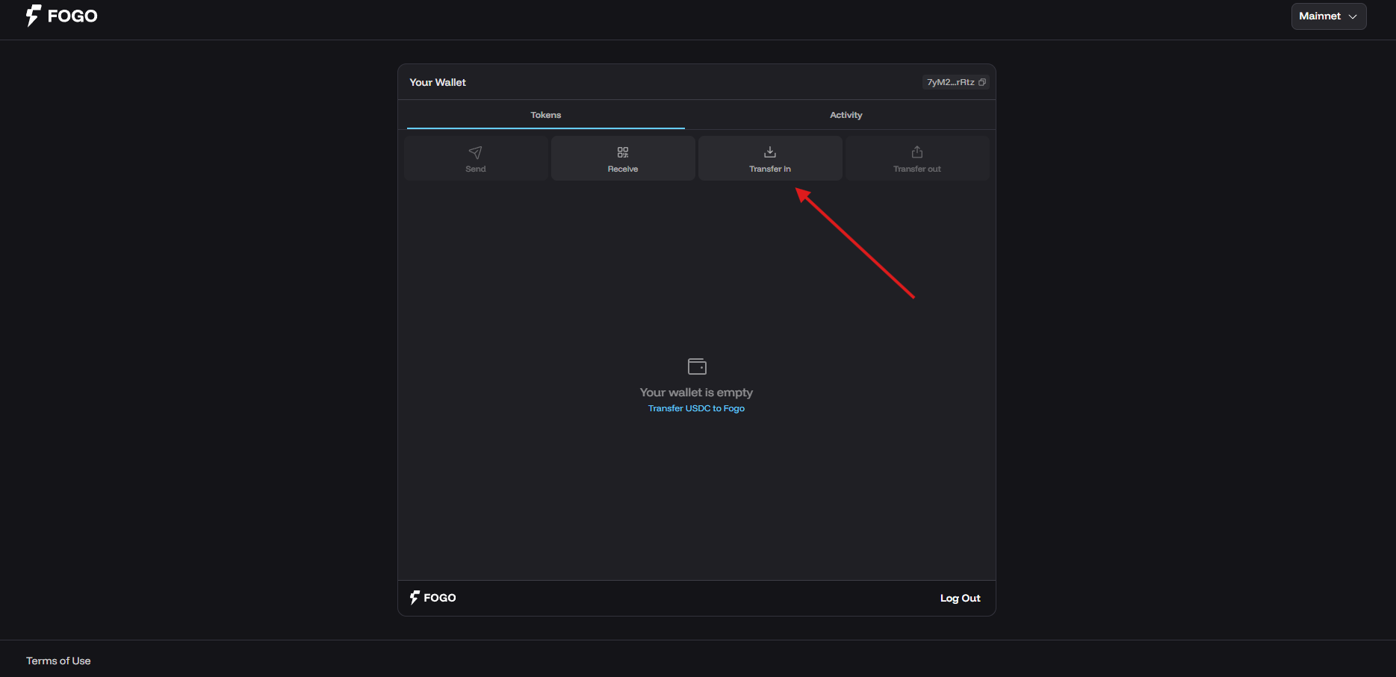Viewport: 1396px width, 677px height.
Task: Click the Transfer out upload icon
Action: (917, 152)
